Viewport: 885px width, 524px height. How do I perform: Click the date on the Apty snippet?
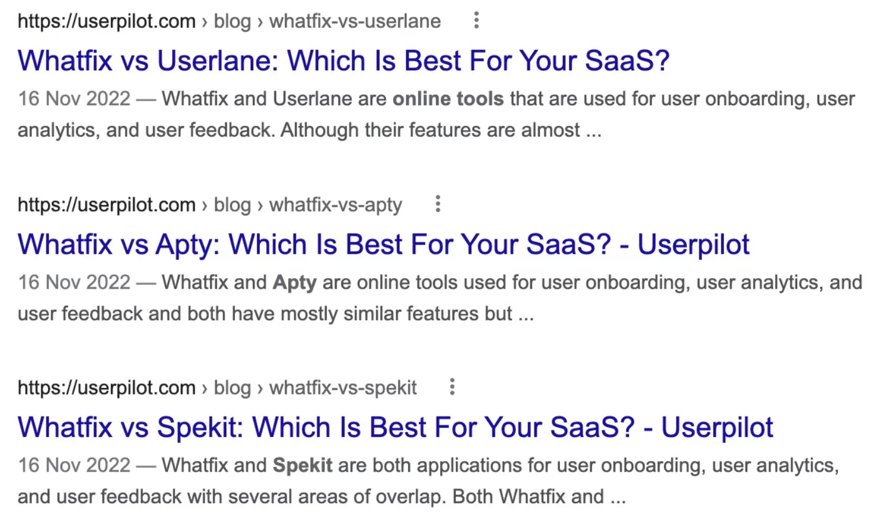(74, 282)
